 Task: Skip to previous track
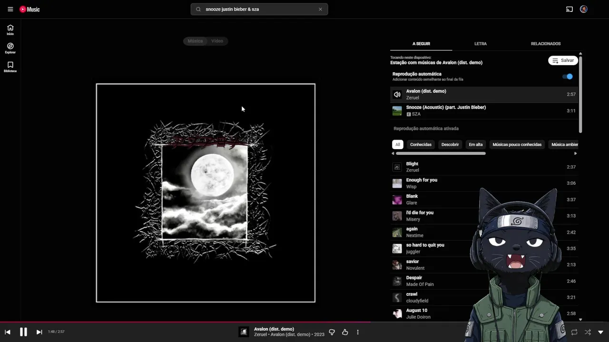pyautogui.click(x=8, y=332)
